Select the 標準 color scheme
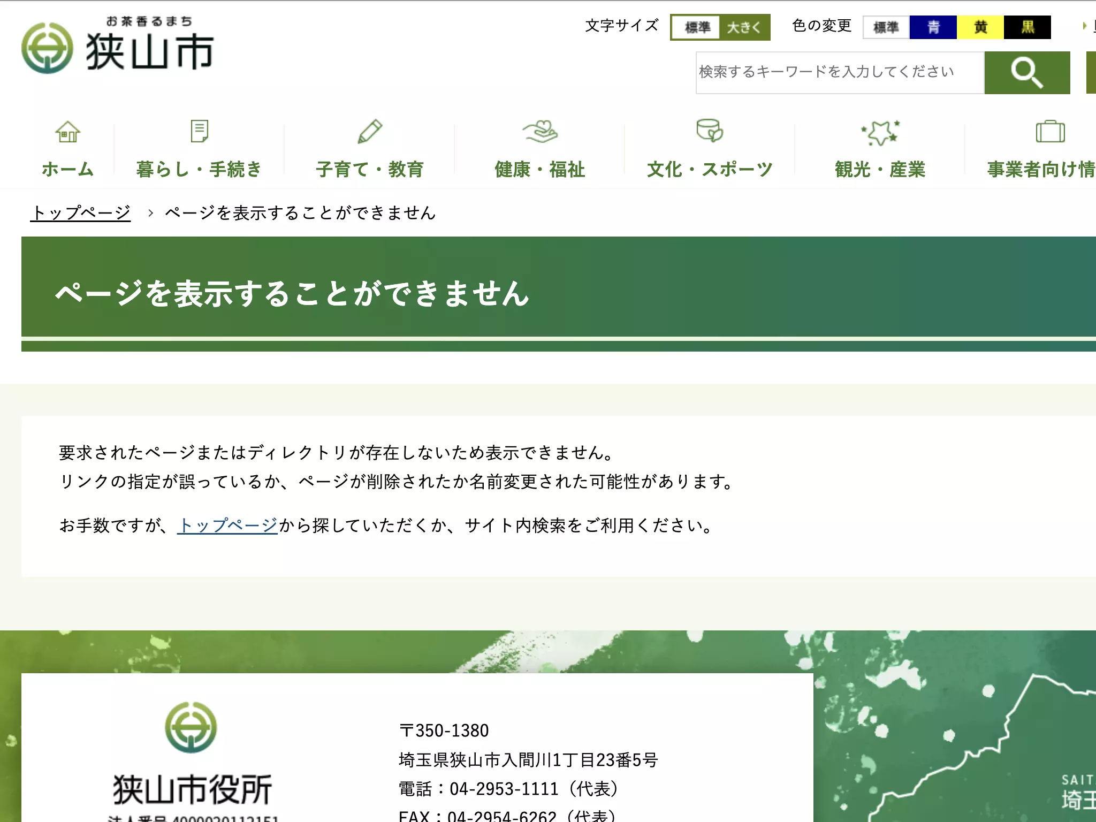Viewport: 1096px width, 822px height. click(x=886, y=27)
